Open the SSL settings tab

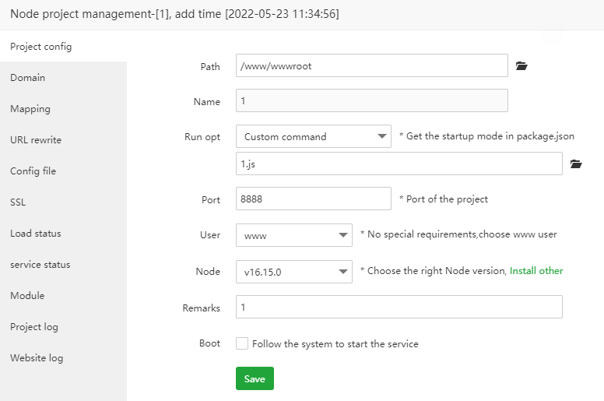(18, 202)
